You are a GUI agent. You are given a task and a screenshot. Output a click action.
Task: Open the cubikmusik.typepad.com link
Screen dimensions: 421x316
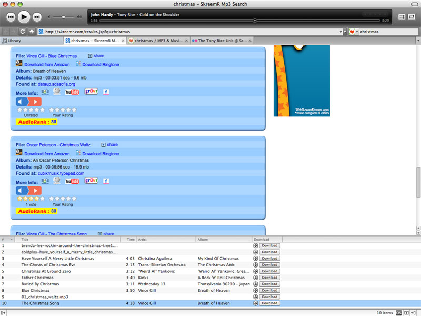tap(61, 173)
